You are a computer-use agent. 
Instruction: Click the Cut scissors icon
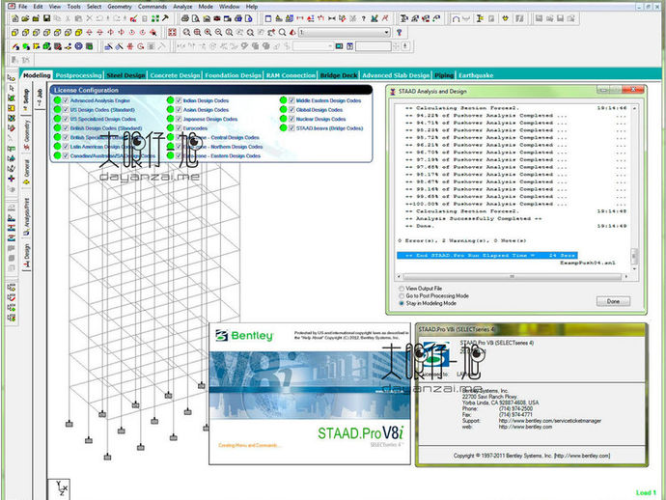68,18
